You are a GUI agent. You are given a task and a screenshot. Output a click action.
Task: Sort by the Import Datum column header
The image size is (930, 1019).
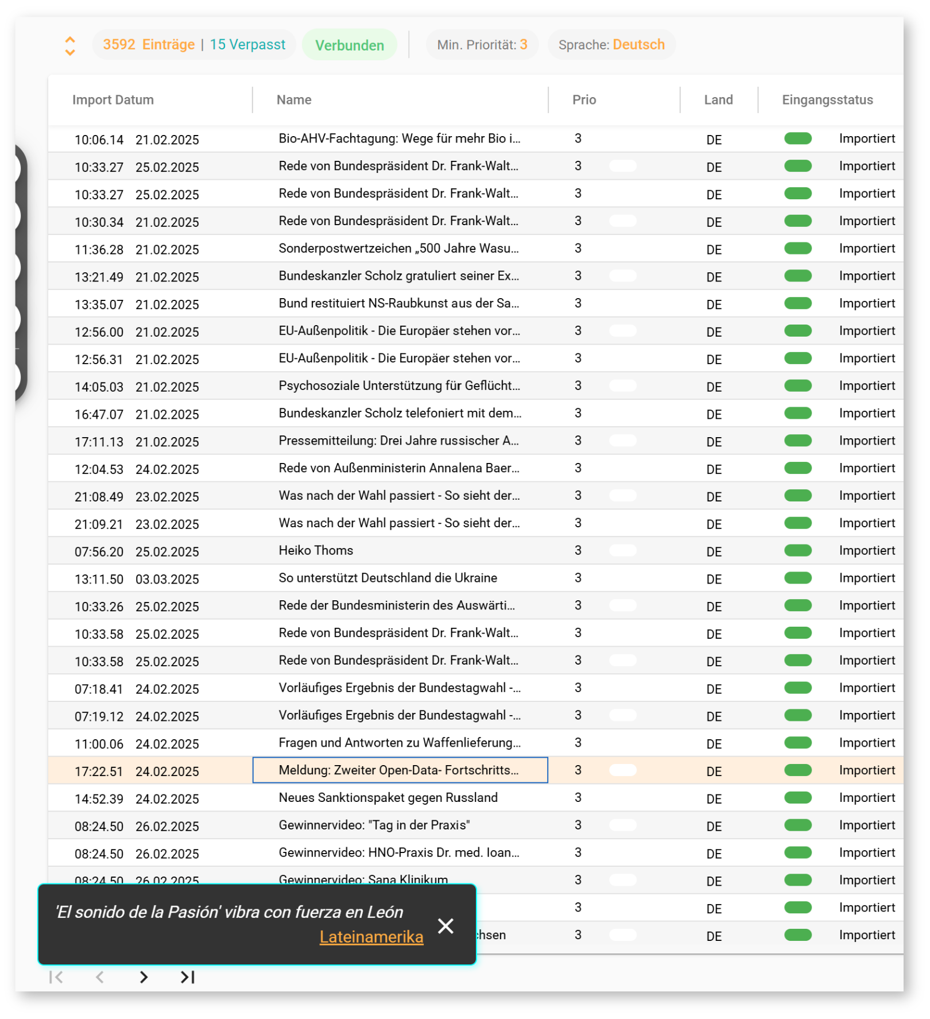click(113, 100)
